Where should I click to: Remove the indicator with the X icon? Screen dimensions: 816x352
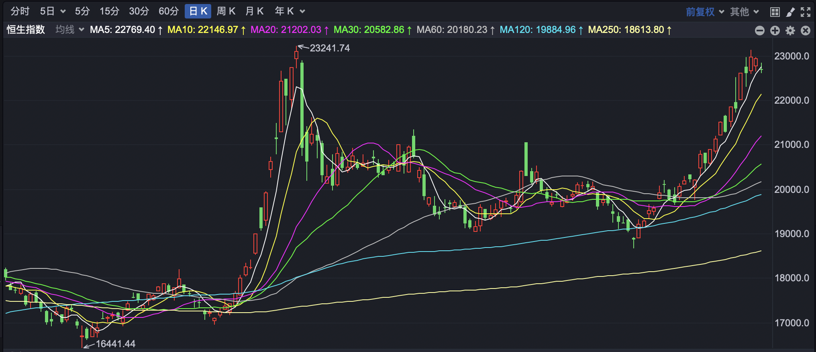[806, 31]
